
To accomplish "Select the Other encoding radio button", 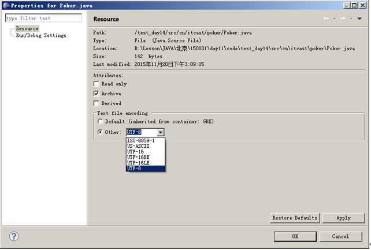I will [100, 132].
